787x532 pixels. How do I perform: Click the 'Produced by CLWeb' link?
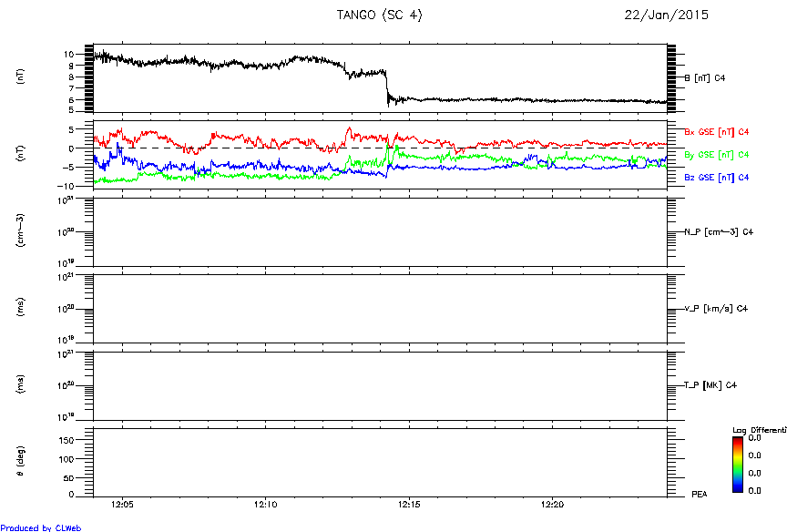click(41, 527)
